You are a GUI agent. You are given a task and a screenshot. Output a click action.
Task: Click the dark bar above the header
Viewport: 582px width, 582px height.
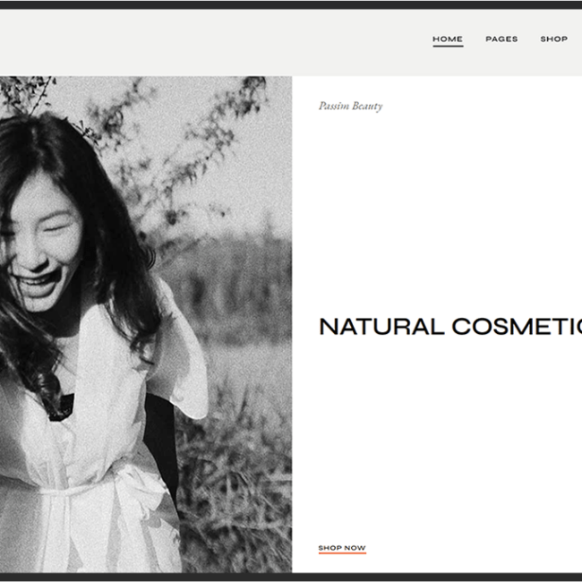coord(291,4)
